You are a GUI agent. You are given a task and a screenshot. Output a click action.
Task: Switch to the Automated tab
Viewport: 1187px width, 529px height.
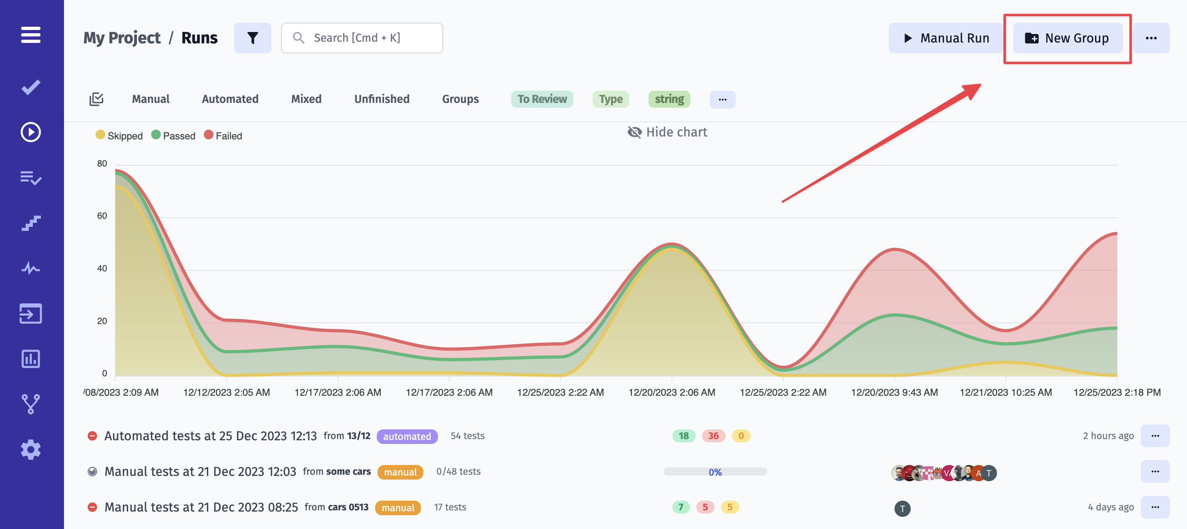click(x=230, y=99)
